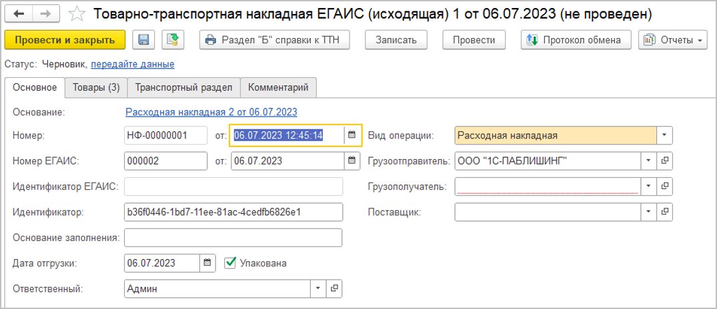The width and height of the screenshot is (717, 309).
Task: Expand the Ответственный dropdown
Action: (317, 288)
